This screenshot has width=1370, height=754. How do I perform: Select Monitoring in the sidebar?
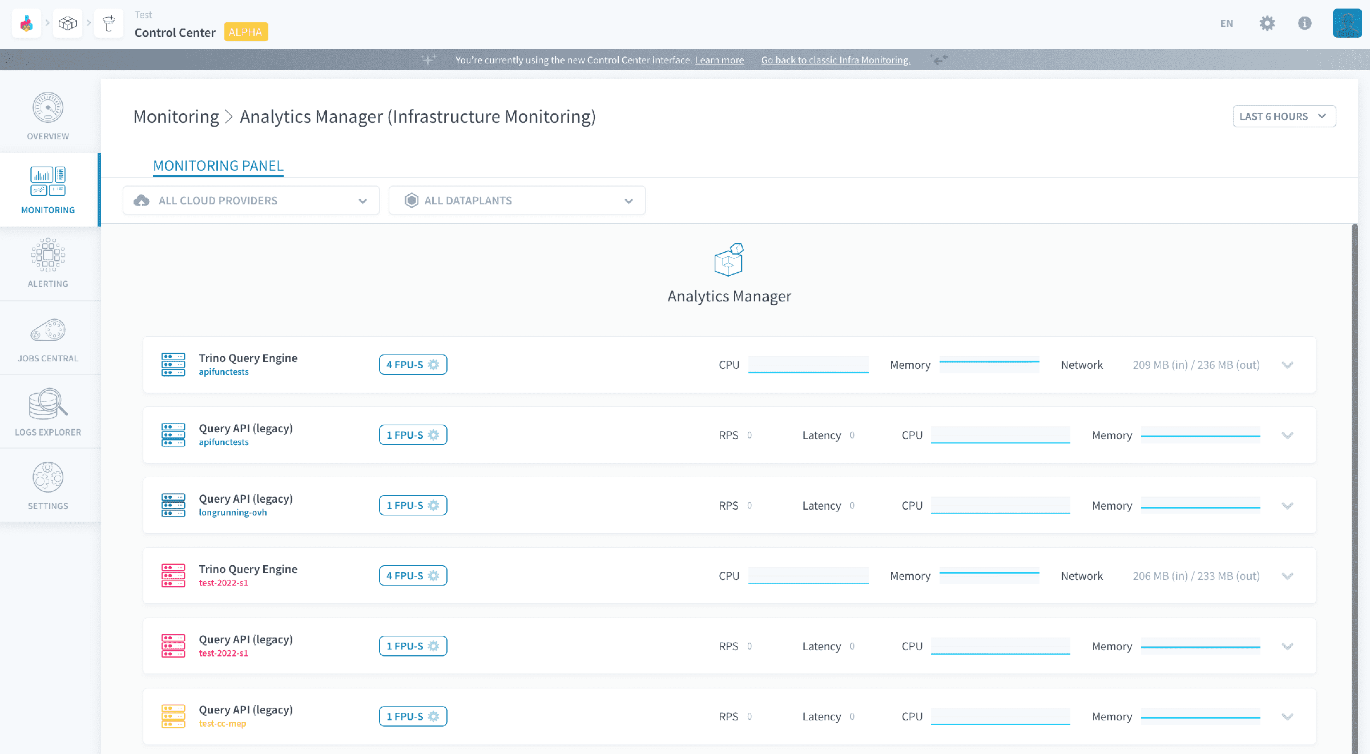coord(48,190)
